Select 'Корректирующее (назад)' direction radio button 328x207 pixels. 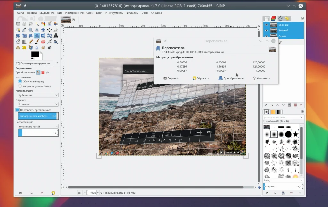20,86
